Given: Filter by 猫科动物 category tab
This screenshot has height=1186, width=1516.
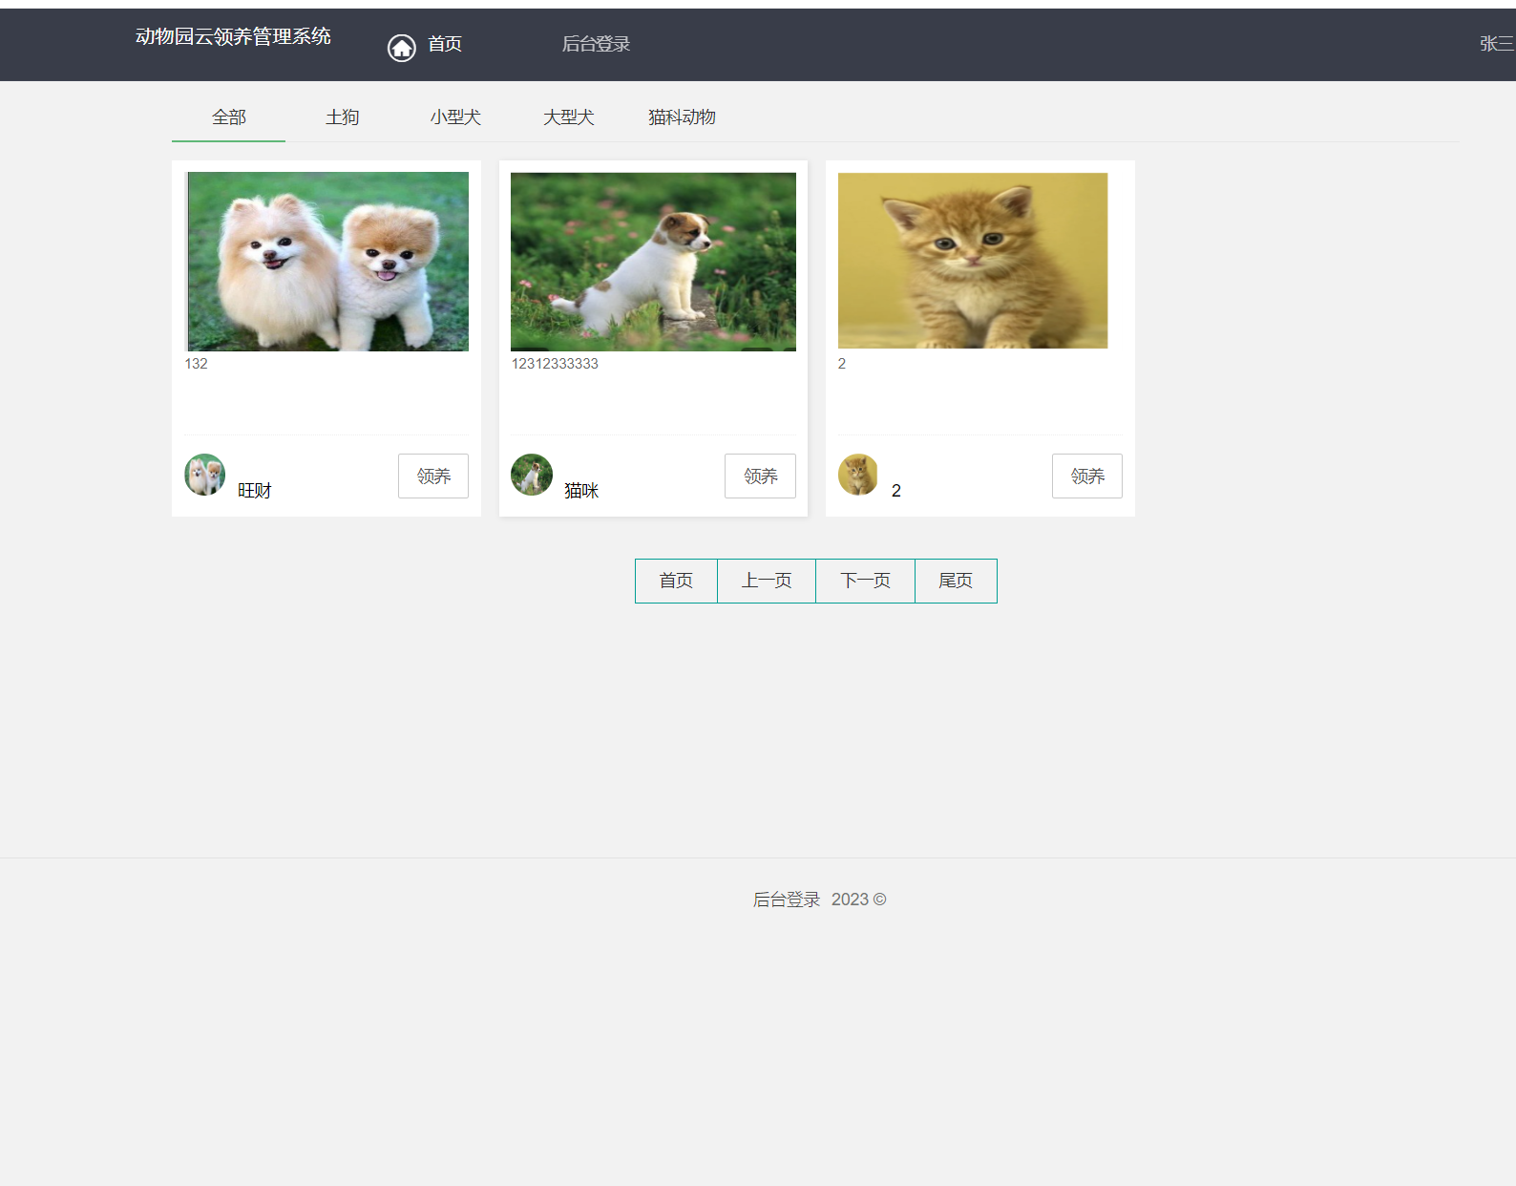Looking at the screenshot, I should point(682,117).
